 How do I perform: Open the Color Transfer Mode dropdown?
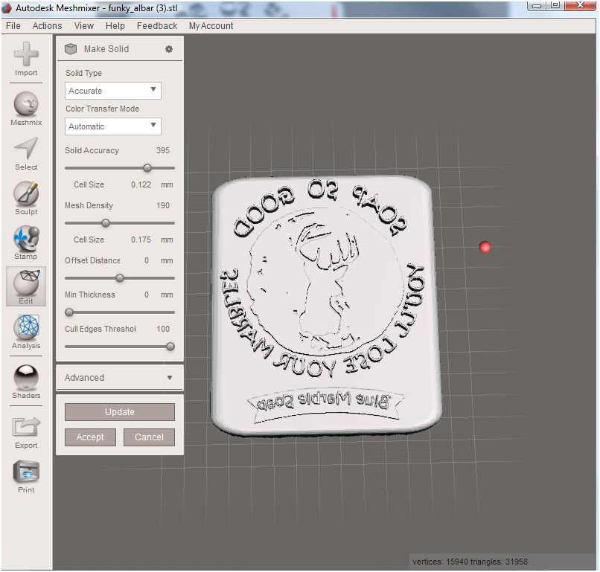click(113, 126)
